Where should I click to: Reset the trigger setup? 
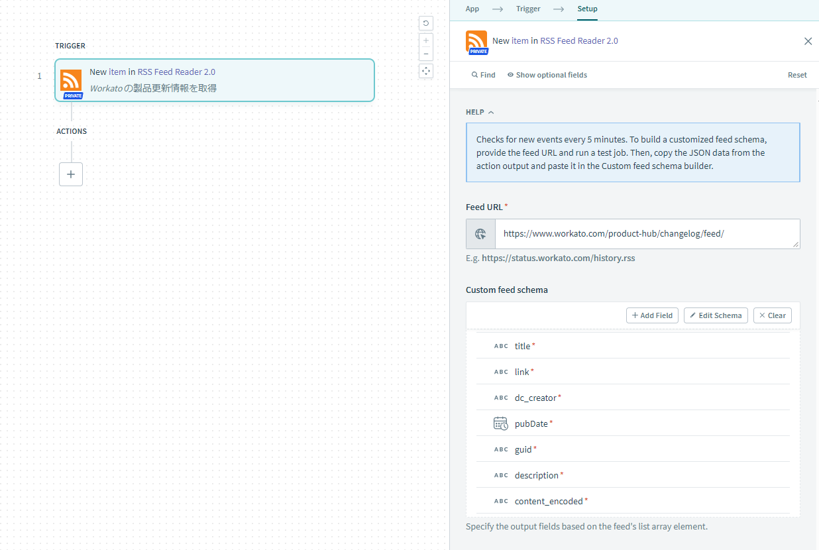[x=797, y=75]
